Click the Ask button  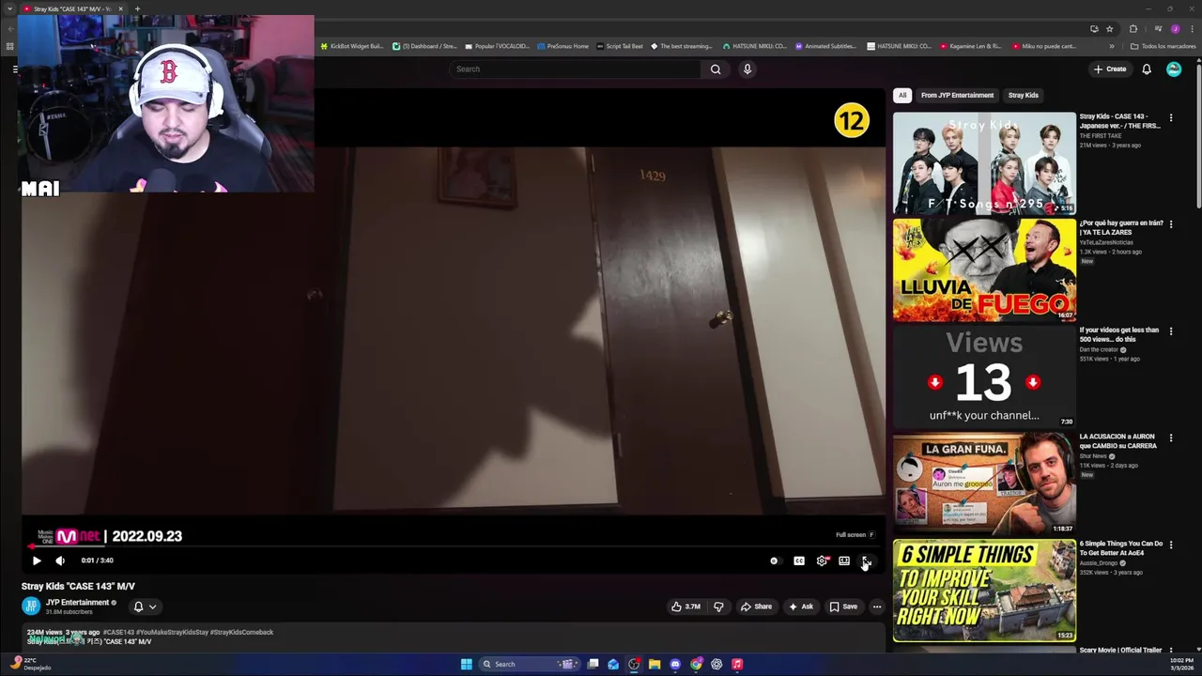coord(801,607)
